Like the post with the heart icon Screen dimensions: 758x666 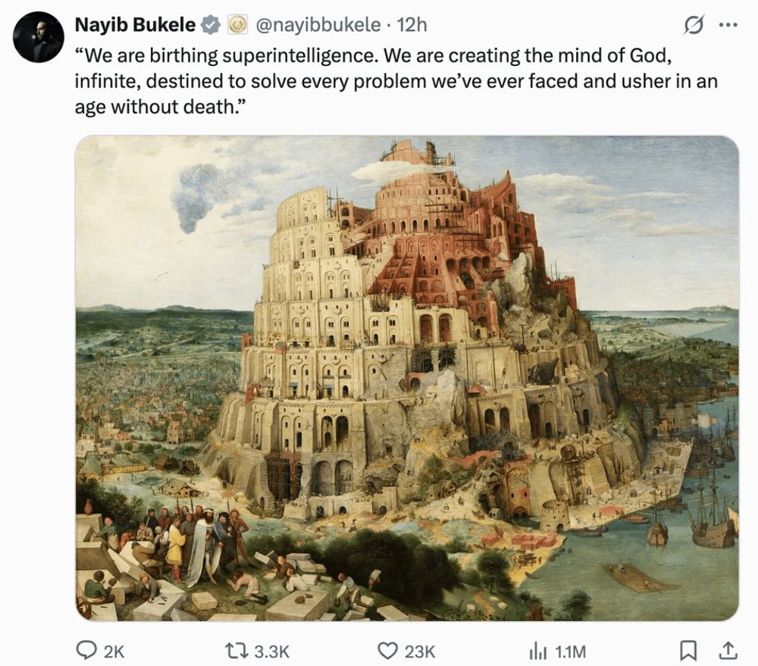click(387, 651)
